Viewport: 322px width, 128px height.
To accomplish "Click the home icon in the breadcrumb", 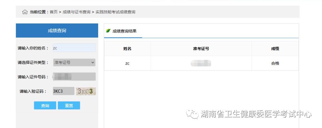I will [x=25, y=12].
